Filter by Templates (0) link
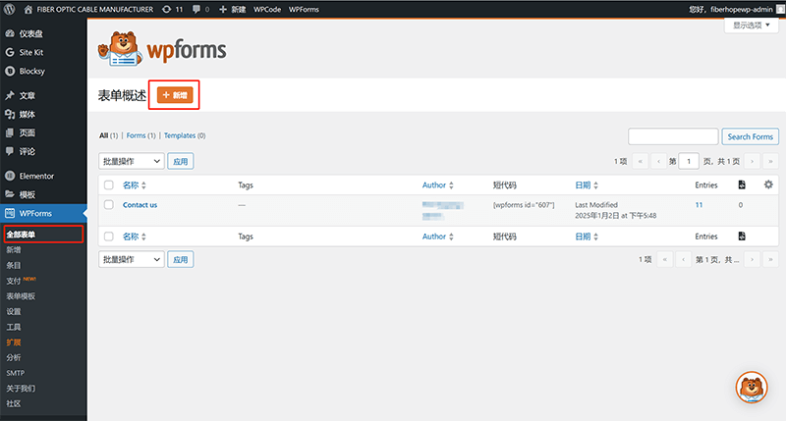The height and width of the screenshot is (421, 786). (x=185, y=135)
